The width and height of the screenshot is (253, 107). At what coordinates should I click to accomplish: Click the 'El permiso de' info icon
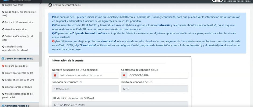tap(53, 33)
